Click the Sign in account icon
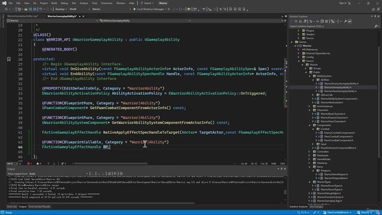 click(x=349, y=3)
